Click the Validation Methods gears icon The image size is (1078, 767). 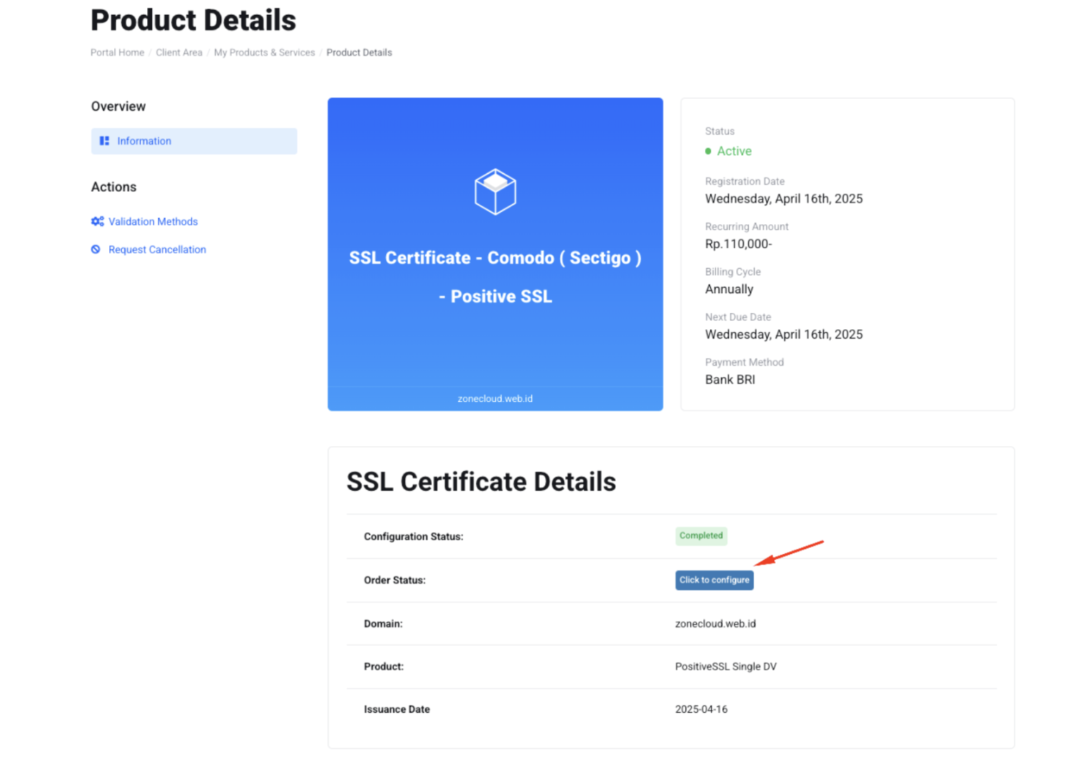[x=97, y=221]
